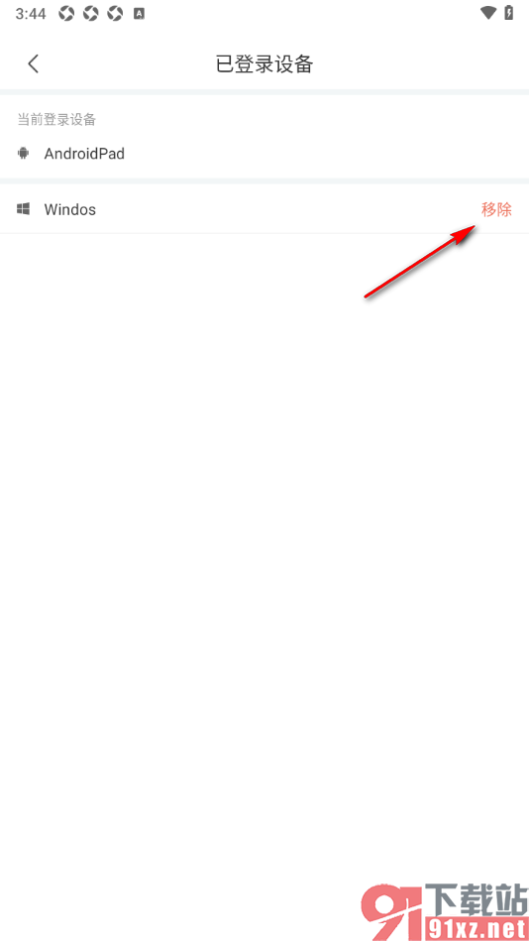Tap the third pinwheel notification icon
This screenshot has width=529, height=942.
click(x=115, y=13)
